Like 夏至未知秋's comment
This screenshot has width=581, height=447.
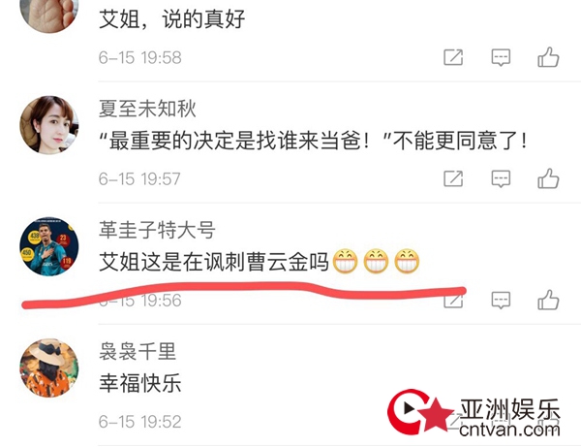(548, 178)
